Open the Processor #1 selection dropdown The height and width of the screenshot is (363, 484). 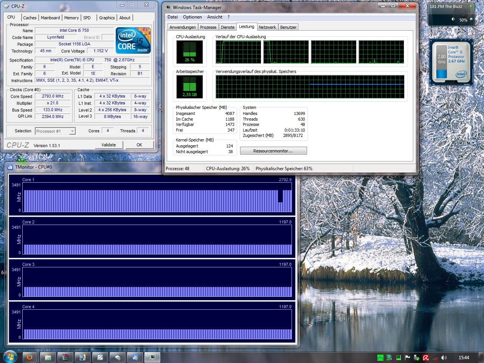coord(55,131)
